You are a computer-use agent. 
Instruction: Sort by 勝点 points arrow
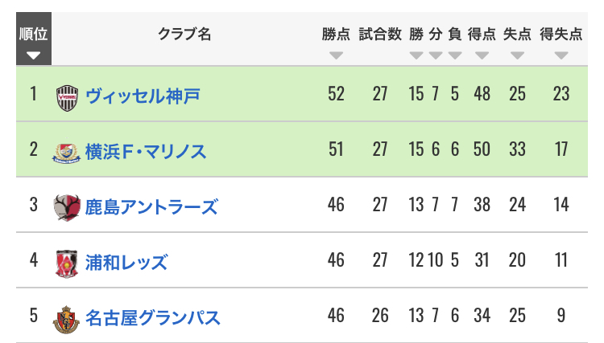click(336, 55)
